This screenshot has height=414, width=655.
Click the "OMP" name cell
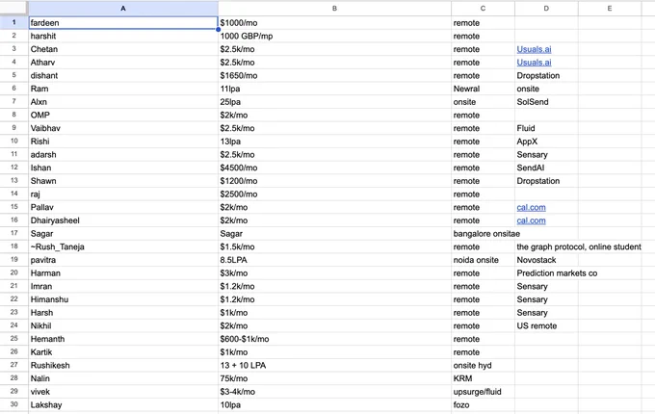tap(123, 116)
